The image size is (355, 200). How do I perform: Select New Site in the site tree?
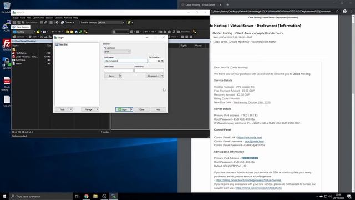click(62, 44)
